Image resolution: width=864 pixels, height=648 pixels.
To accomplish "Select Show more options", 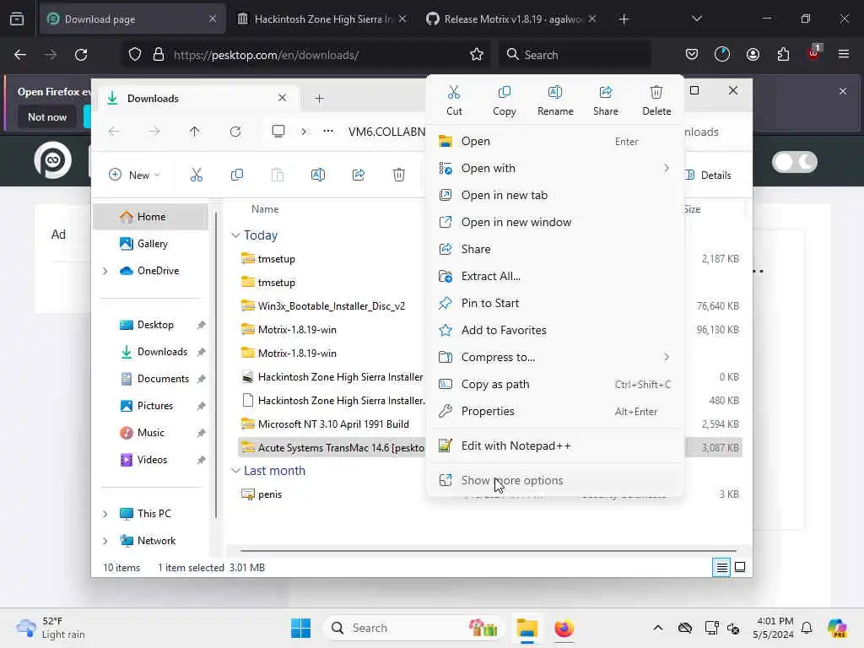I will [555, 480].
